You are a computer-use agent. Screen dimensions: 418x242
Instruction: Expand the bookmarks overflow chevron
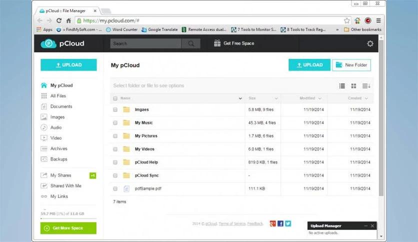(337, 30)
